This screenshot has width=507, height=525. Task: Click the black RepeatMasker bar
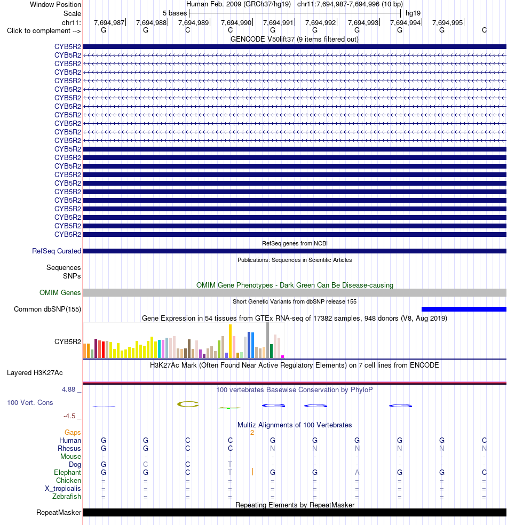pos(295,512)
